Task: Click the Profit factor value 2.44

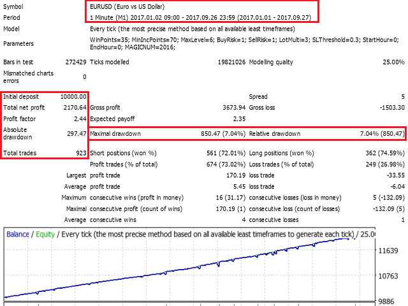Action: pos(79,119)
